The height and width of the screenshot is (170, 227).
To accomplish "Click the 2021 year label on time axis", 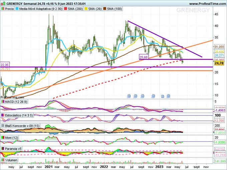I will click(x=48, y=167).
